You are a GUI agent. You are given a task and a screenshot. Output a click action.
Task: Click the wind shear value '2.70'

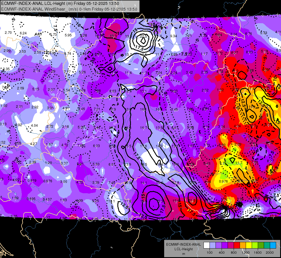[x=8, y=33]
